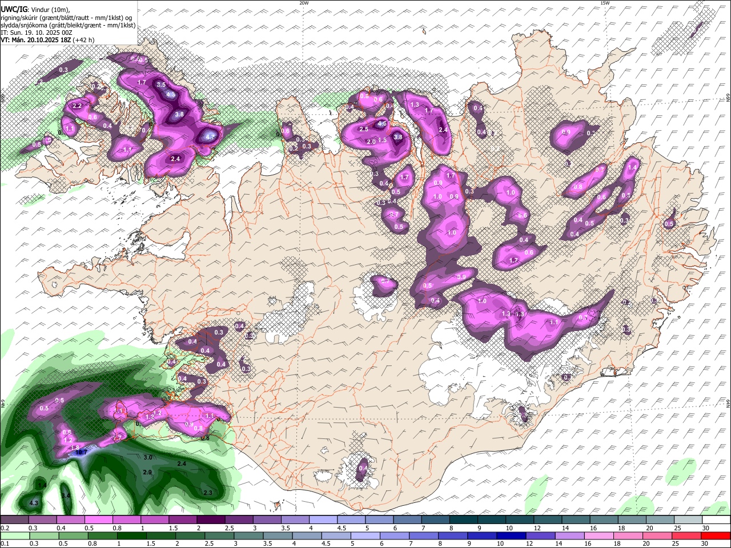
Task: Pick snow legend swatch between 14 and 16
Action: click(576, 520)
